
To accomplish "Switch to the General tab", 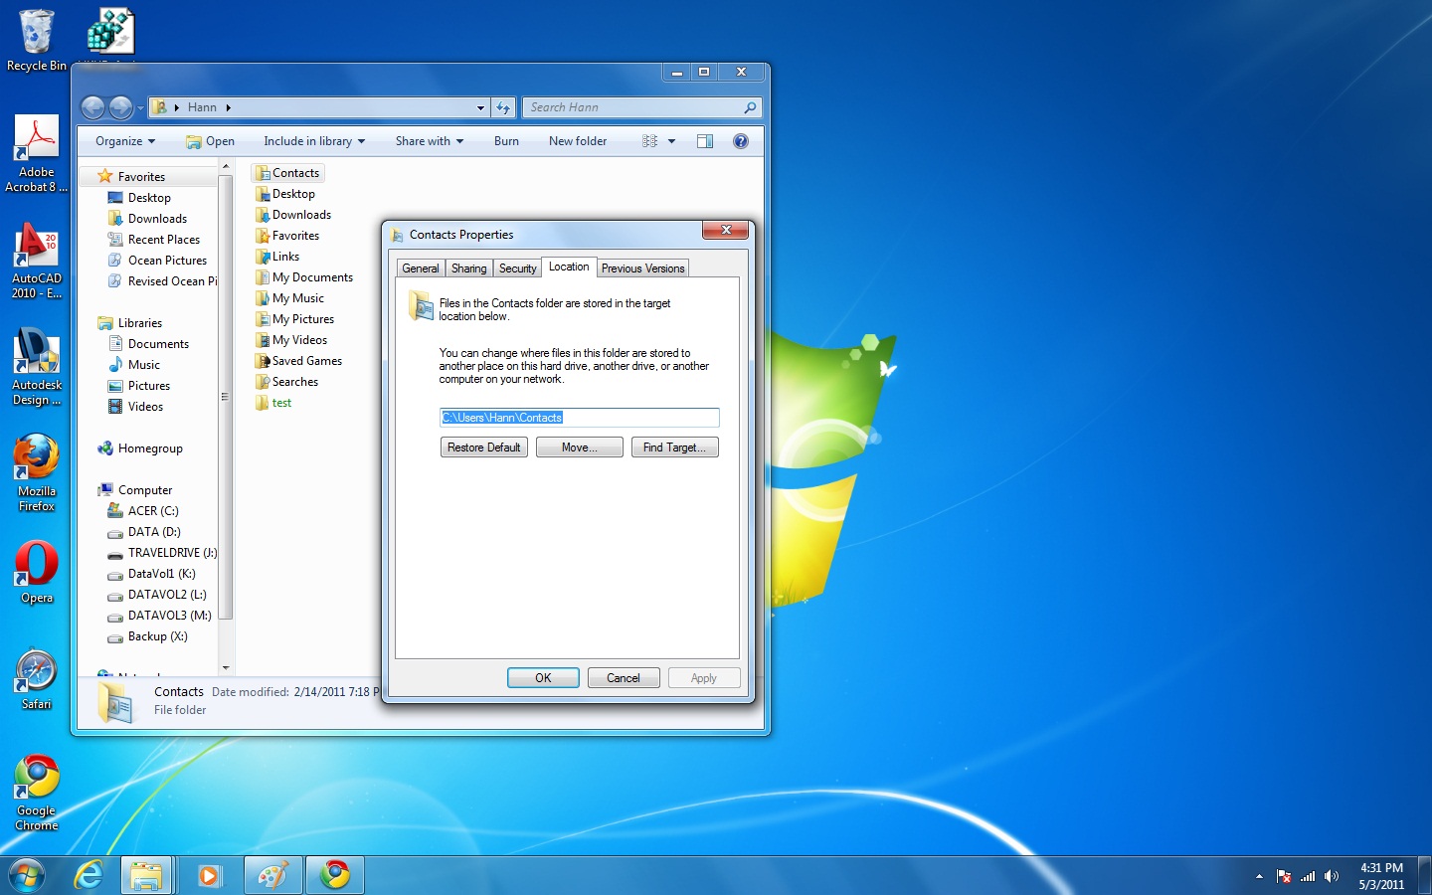I will [x=420, y=268].
